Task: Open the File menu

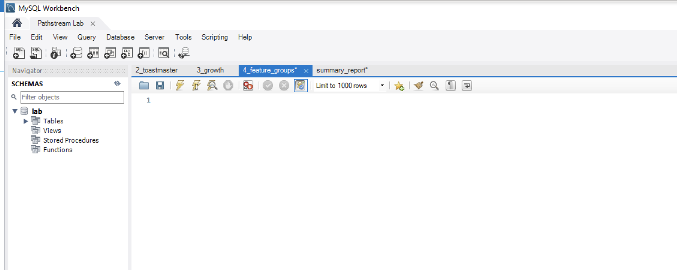Action: point(15,37)
